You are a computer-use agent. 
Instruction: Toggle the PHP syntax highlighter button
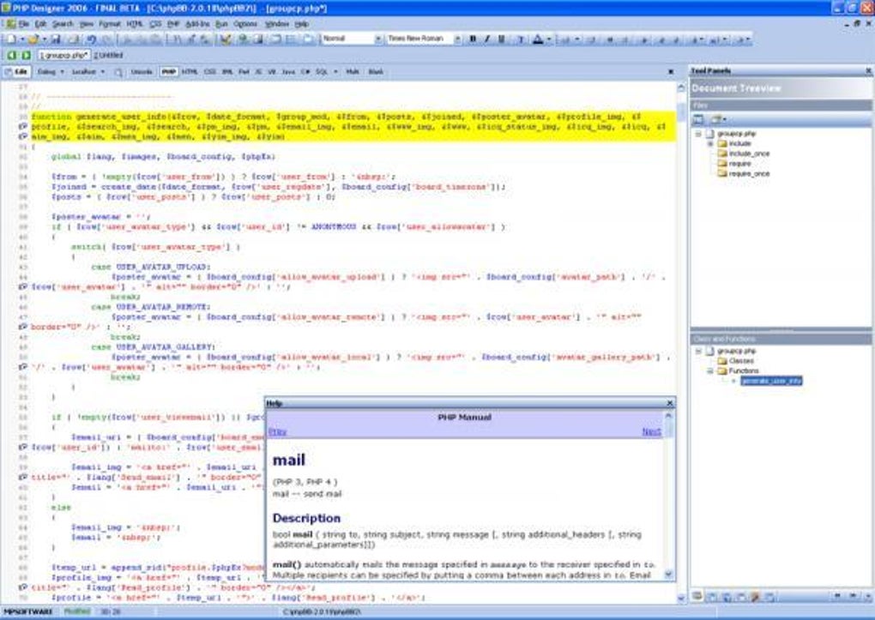[169, 72]
